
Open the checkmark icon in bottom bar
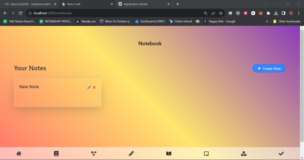coord(281,154)
